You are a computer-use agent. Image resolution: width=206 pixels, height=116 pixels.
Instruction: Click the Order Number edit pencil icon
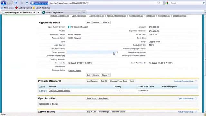[117, 52]
